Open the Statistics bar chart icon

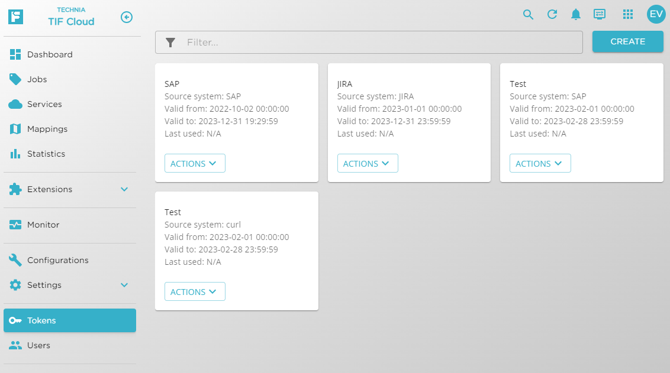pos(15,154)
